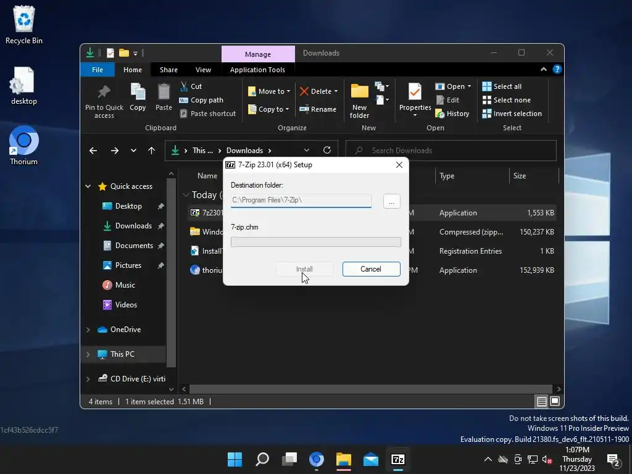632x474 pixels.
Task: Switch to the Home ribbon tab
Action: click(133, 70)
